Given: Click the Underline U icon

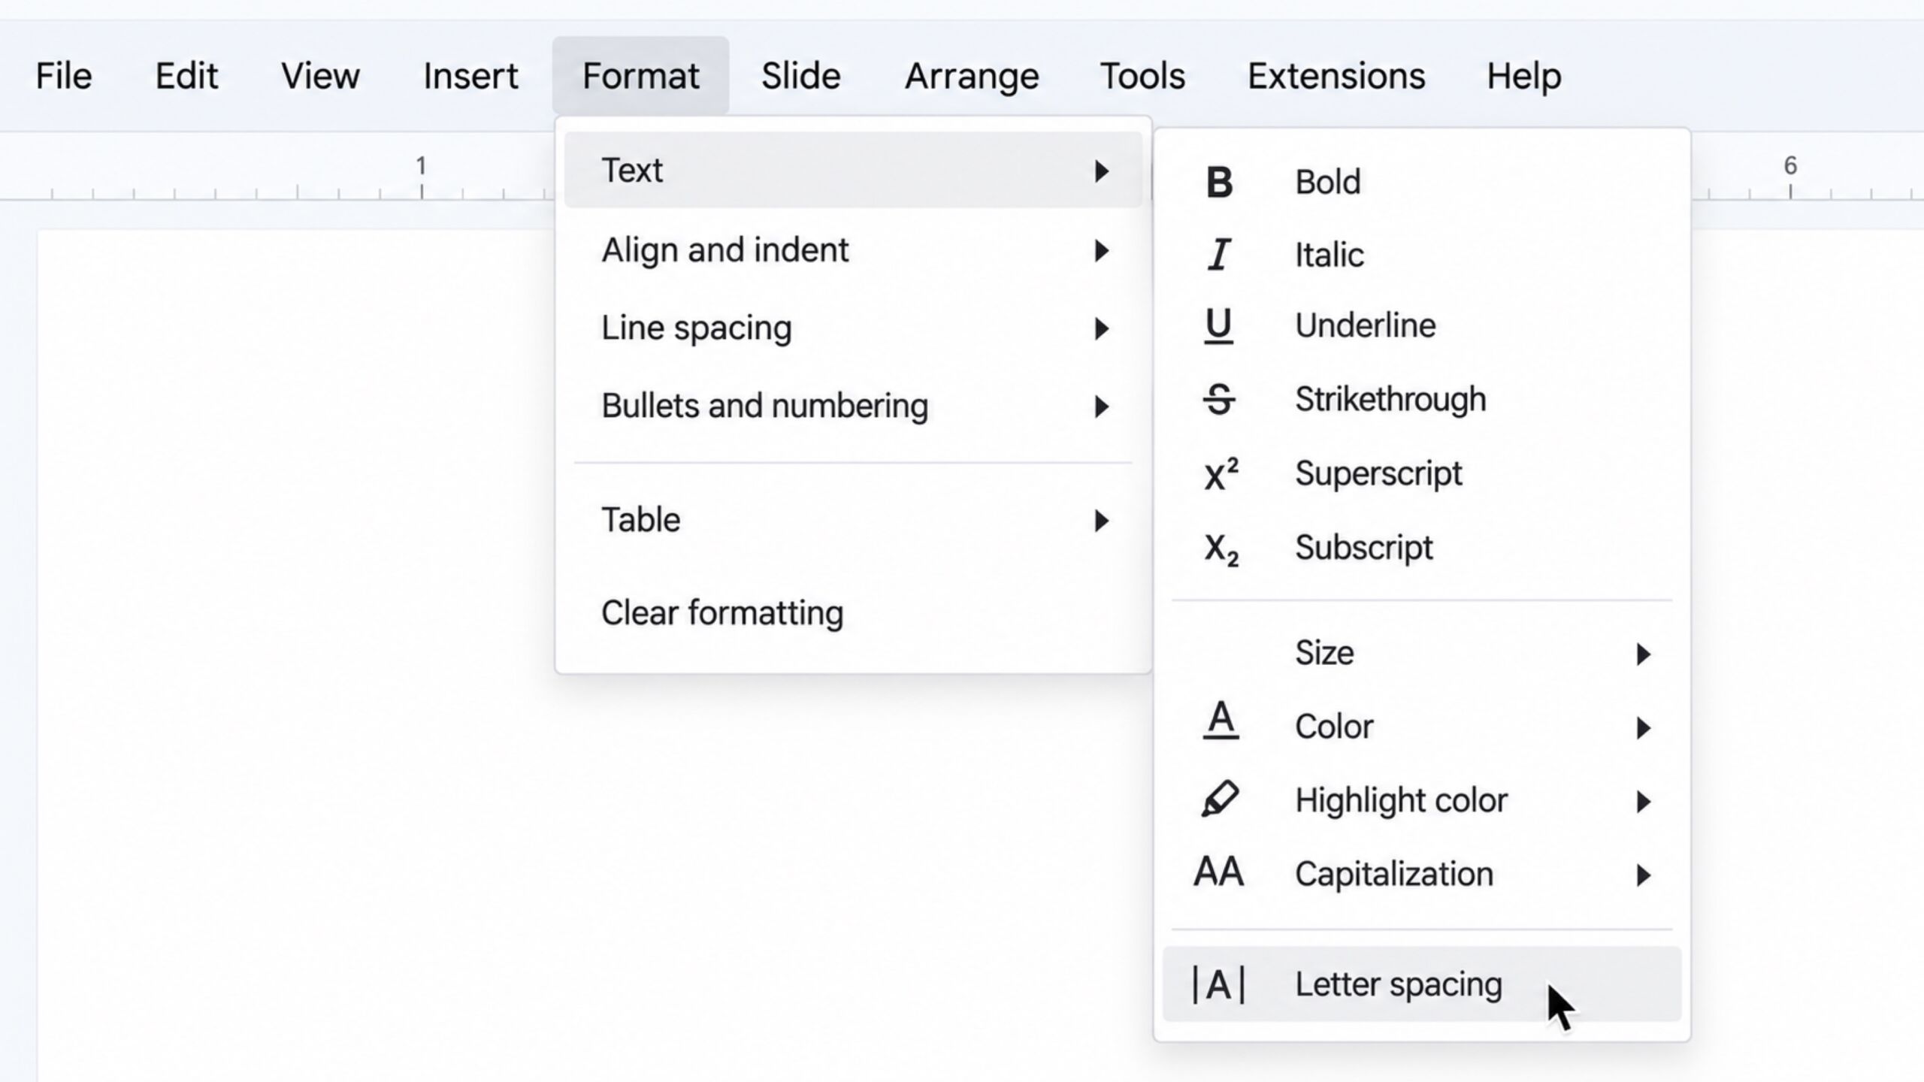Looking at the screenshot, I should point(1218,326).
